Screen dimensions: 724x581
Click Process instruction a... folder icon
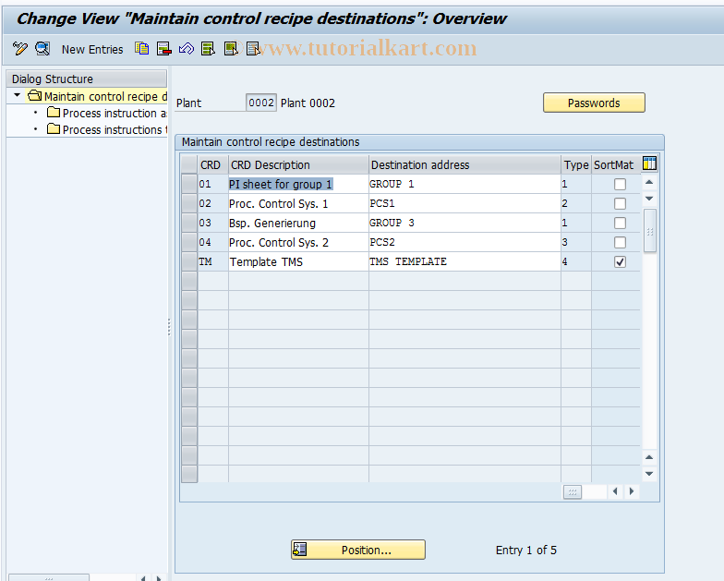coord(54,113)
